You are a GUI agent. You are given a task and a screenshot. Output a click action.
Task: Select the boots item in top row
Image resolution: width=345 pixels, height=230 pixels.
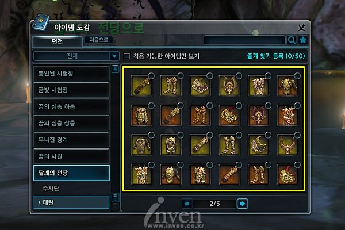171,85
